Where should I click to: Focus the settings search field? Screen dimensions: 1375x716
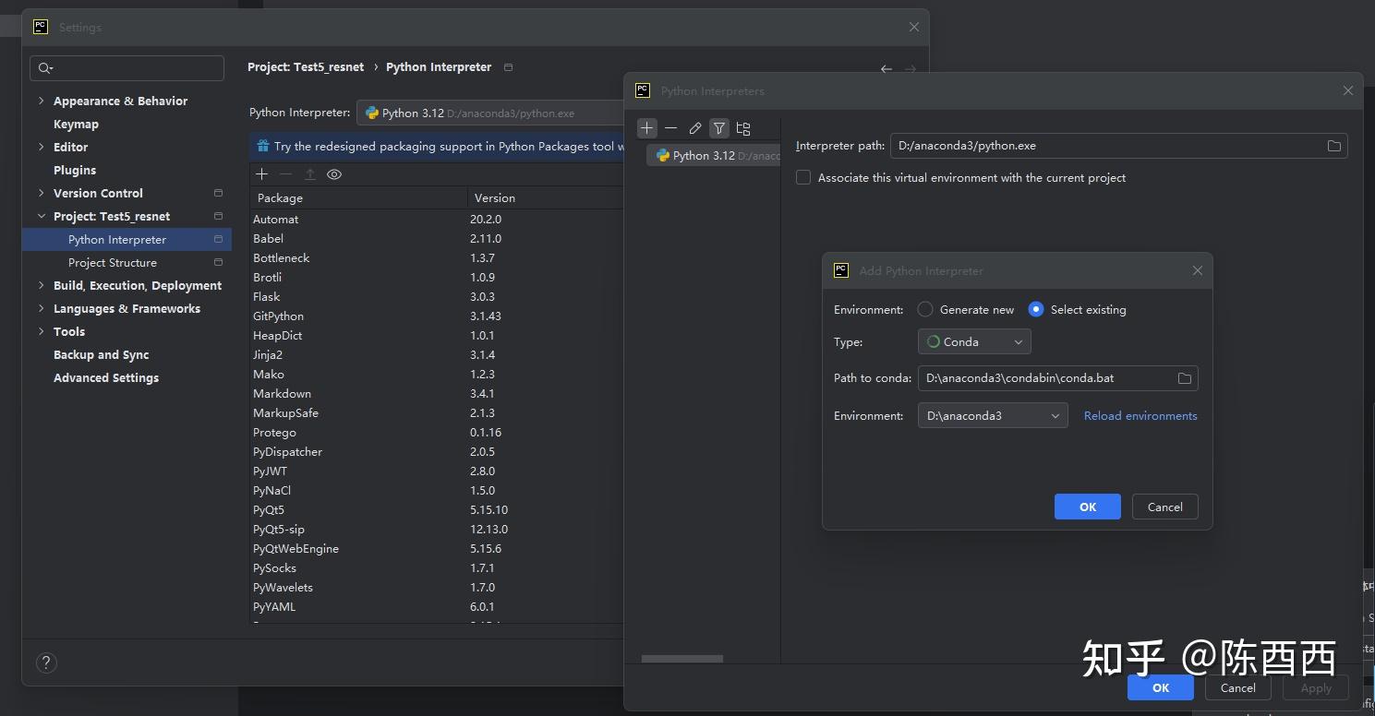(127, 68)
